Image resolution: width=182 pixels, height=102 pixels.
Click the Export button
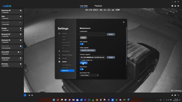click(83, 38)
